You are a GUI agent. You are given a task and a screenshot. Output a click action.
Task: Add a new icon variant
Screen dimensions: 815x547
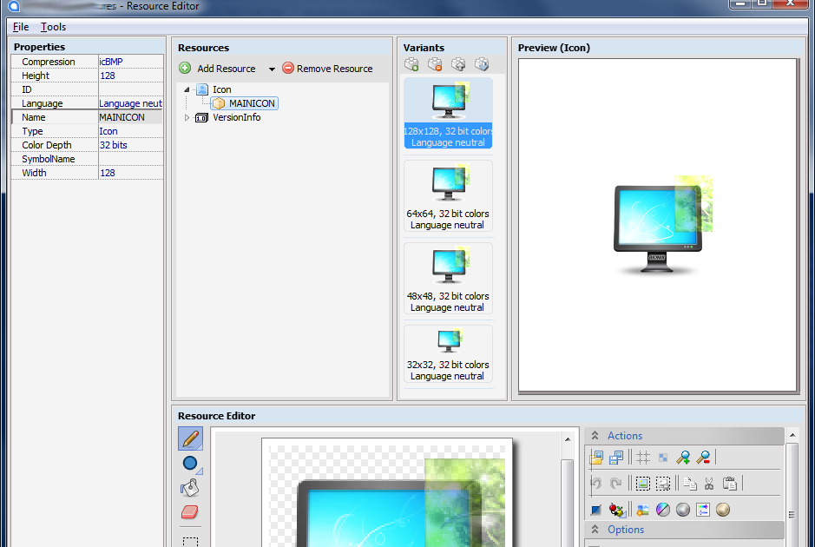click(x=411, y=63)
